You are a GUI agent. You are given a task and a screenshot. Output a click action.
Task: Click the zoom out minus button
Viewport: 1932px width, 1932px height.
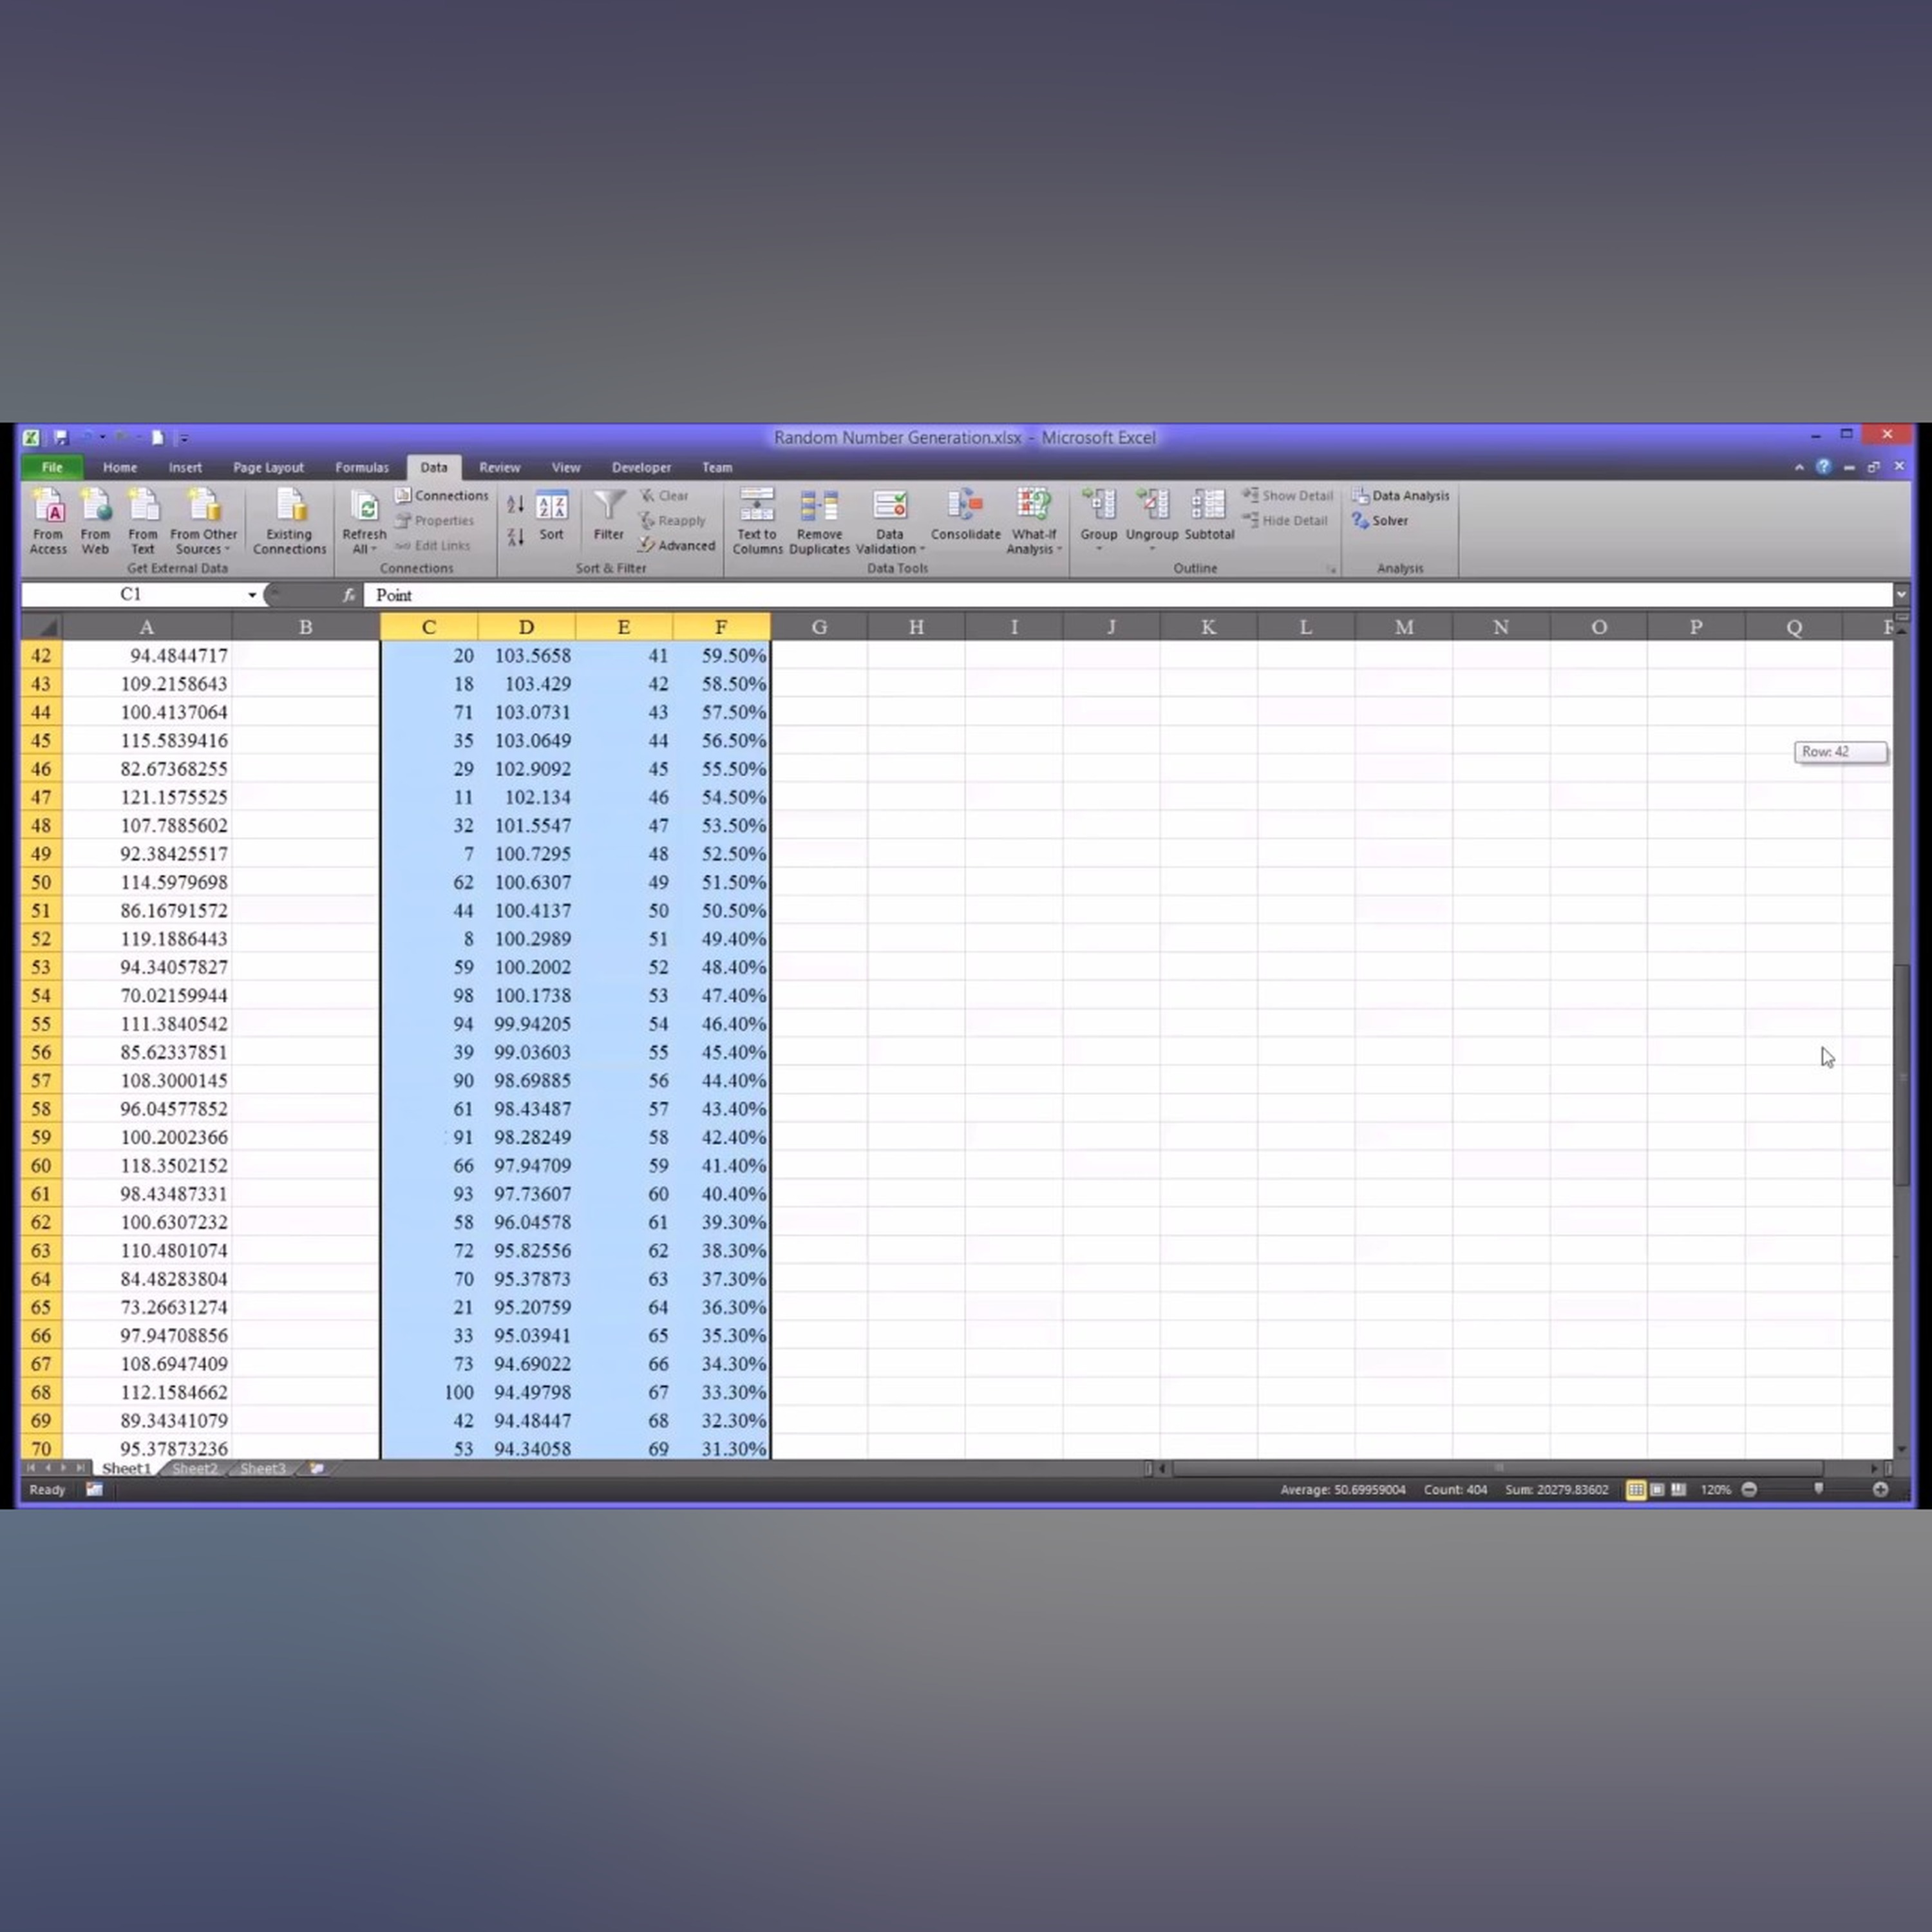point(1749,1489)
